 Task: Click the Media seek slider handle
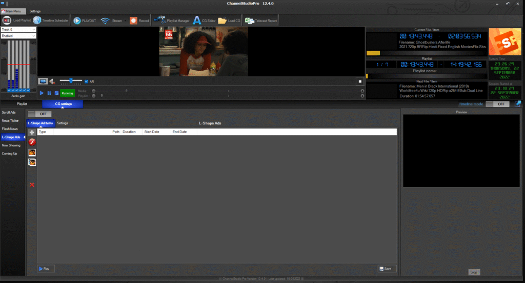click(126, 91)
